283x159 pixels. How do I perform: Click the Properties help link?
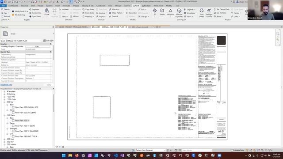(6, 85)
